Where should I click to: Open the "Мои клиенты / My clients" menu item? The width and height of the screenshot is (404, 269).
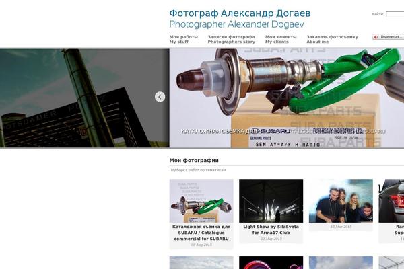pos(281,39)
